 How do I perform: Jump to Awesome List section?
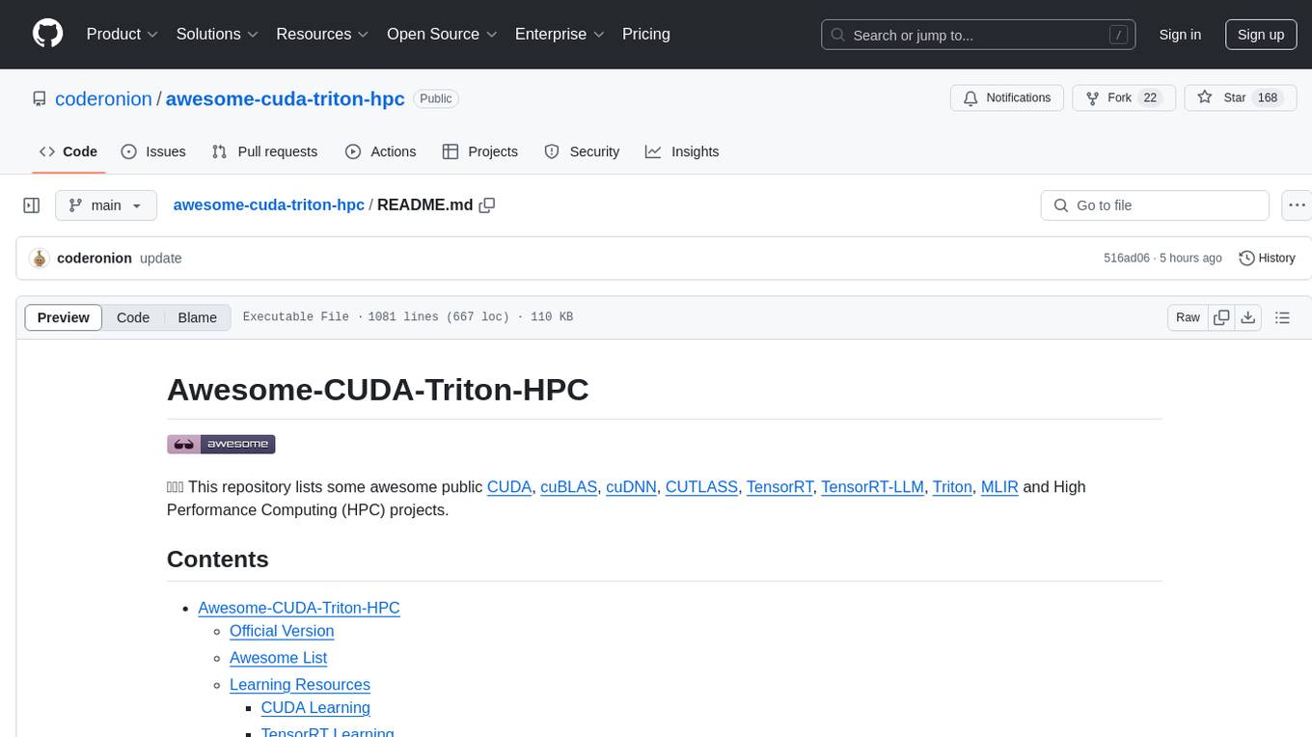pos(278,658)
